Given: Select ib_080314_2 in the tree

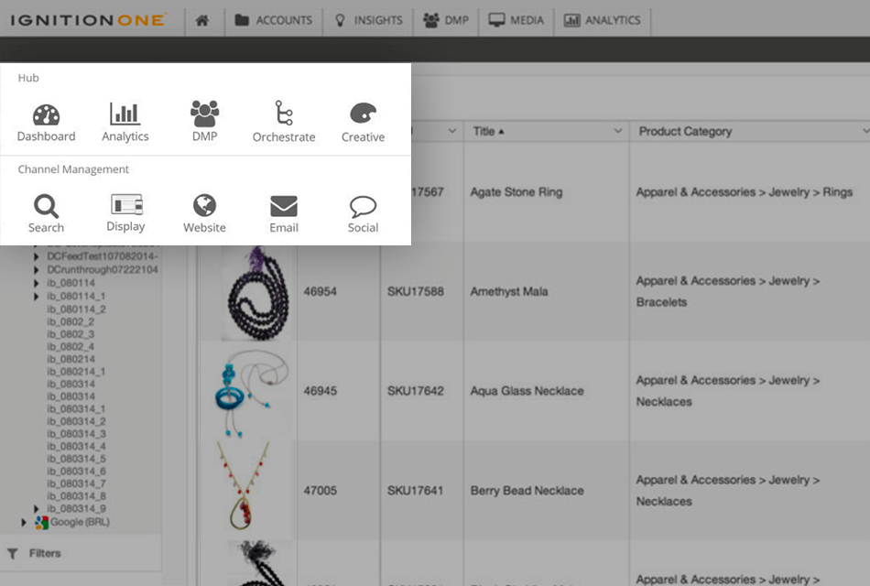Looking at the screenshot, I should (x=77, y=422).
